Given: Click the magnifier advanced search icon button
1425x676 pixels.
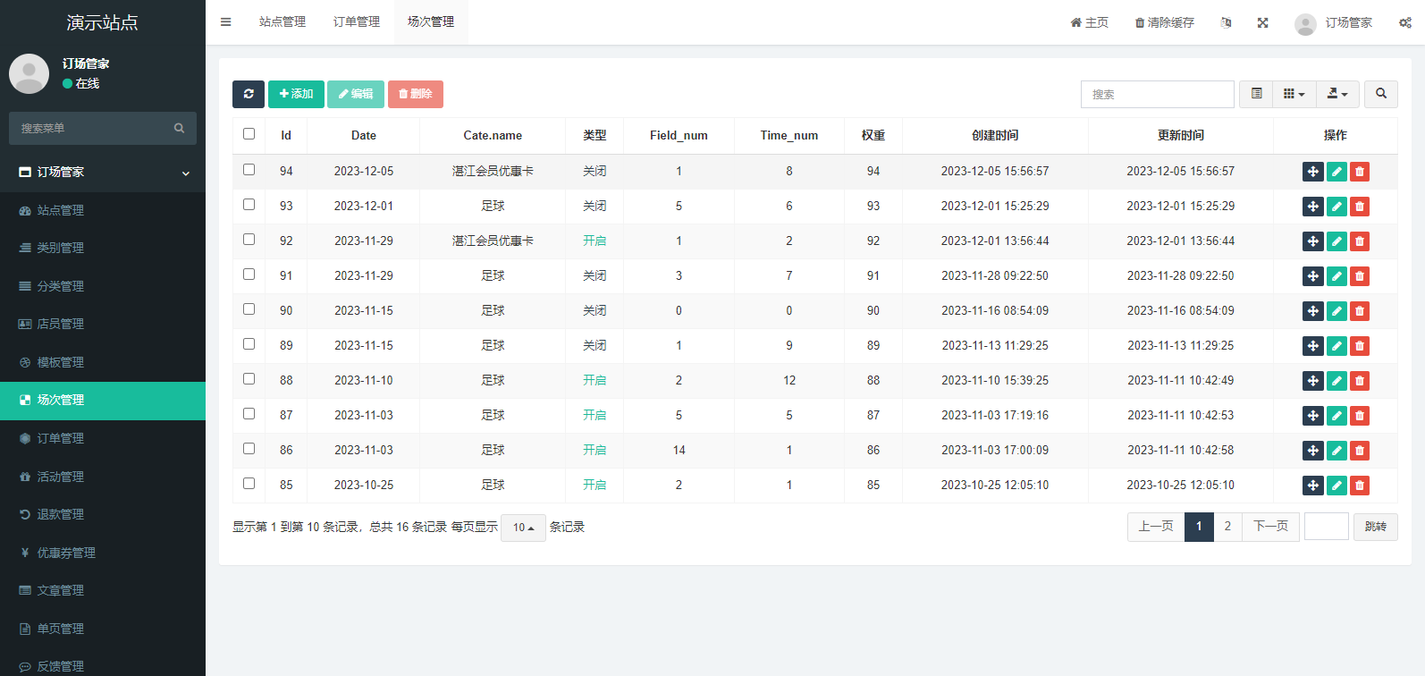Looking at the screenshot, I should pyautogui.click(x=1381, y=94).
